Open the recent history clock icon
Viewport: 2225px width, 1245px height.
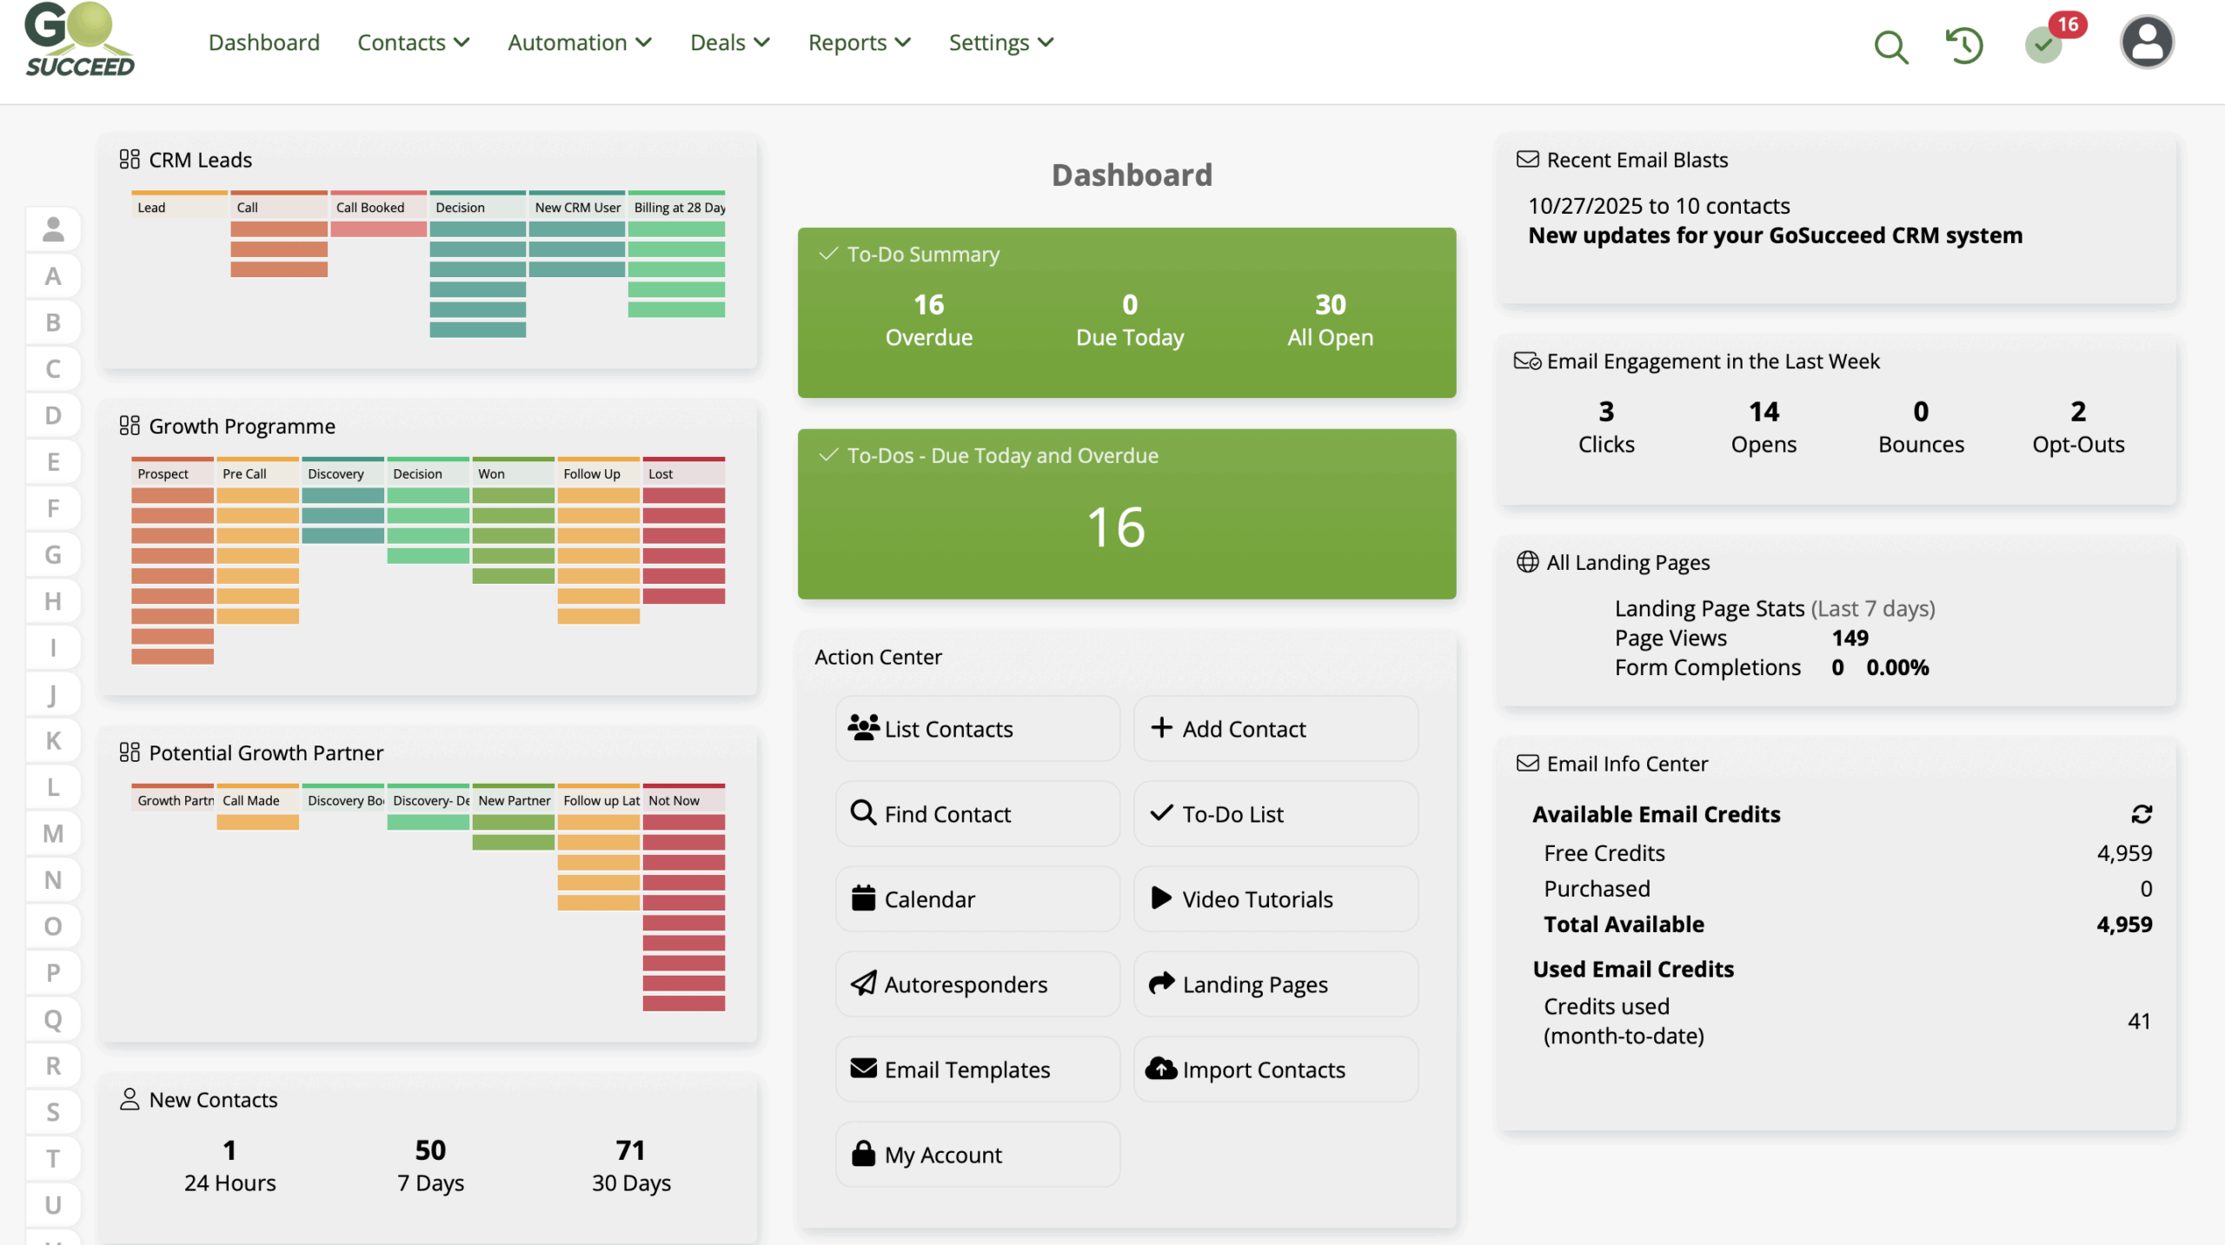[1963, 45]
